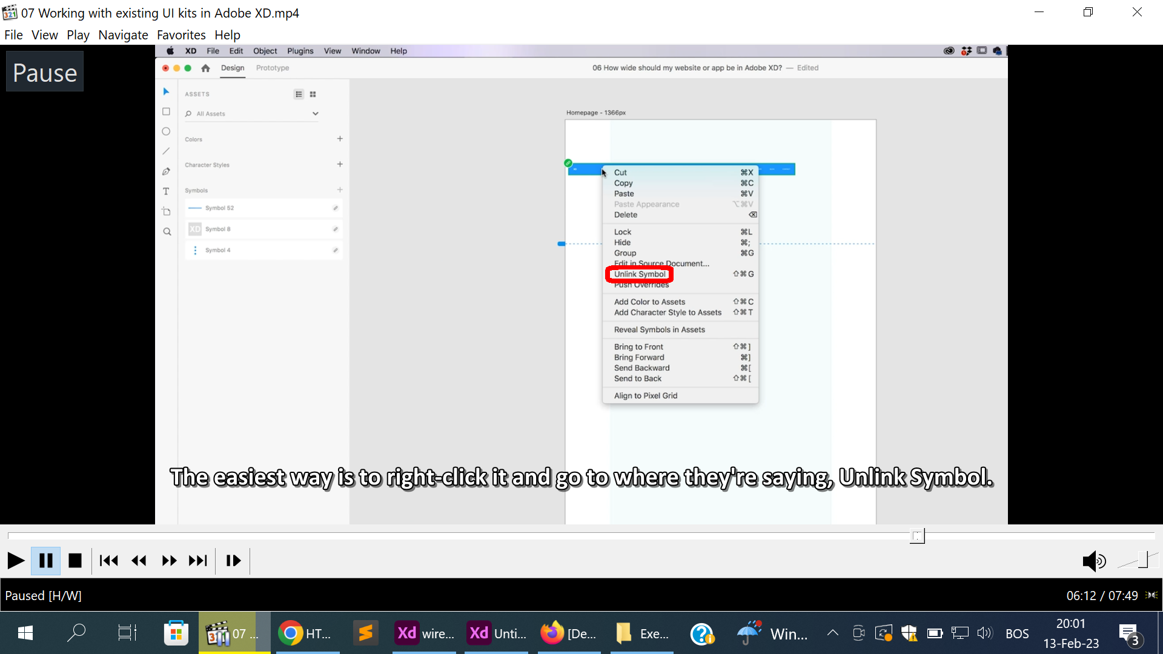Select the Ellipse tool
Image resolution: width=1163 pixels, height=654 pixels.
click(166, 131)
